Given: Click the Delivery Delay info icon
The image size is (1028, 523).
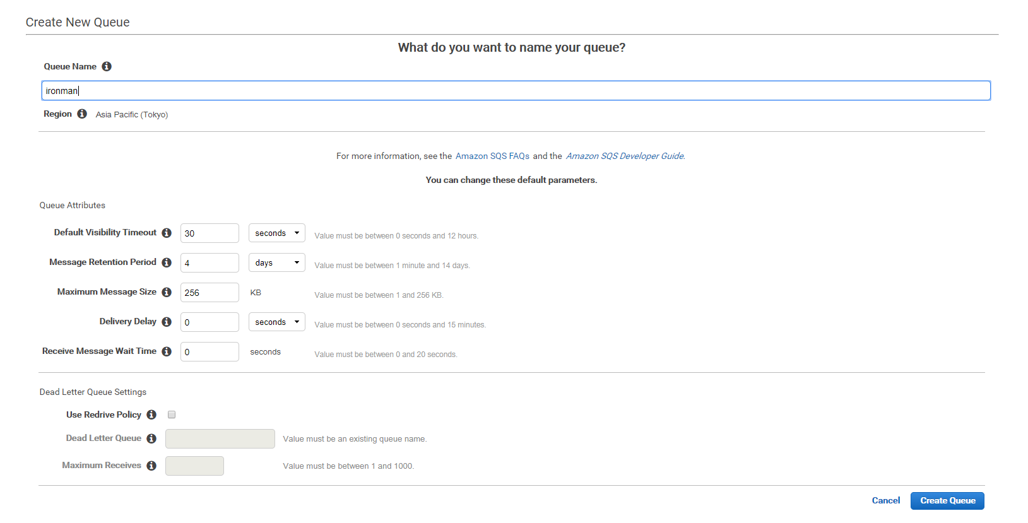Looking at the screenshot, I should point(167,322).
